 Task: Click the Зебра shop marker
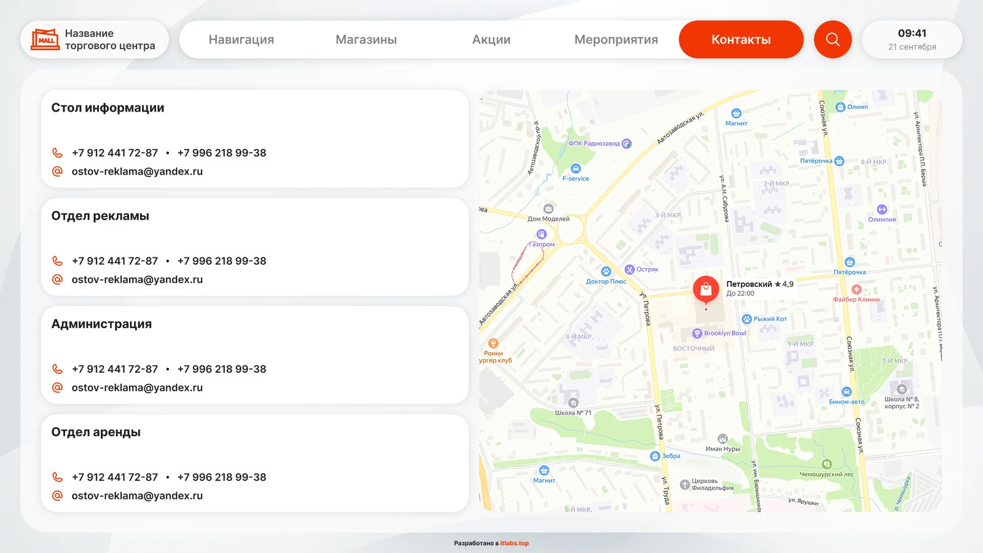tap(655, 456)
